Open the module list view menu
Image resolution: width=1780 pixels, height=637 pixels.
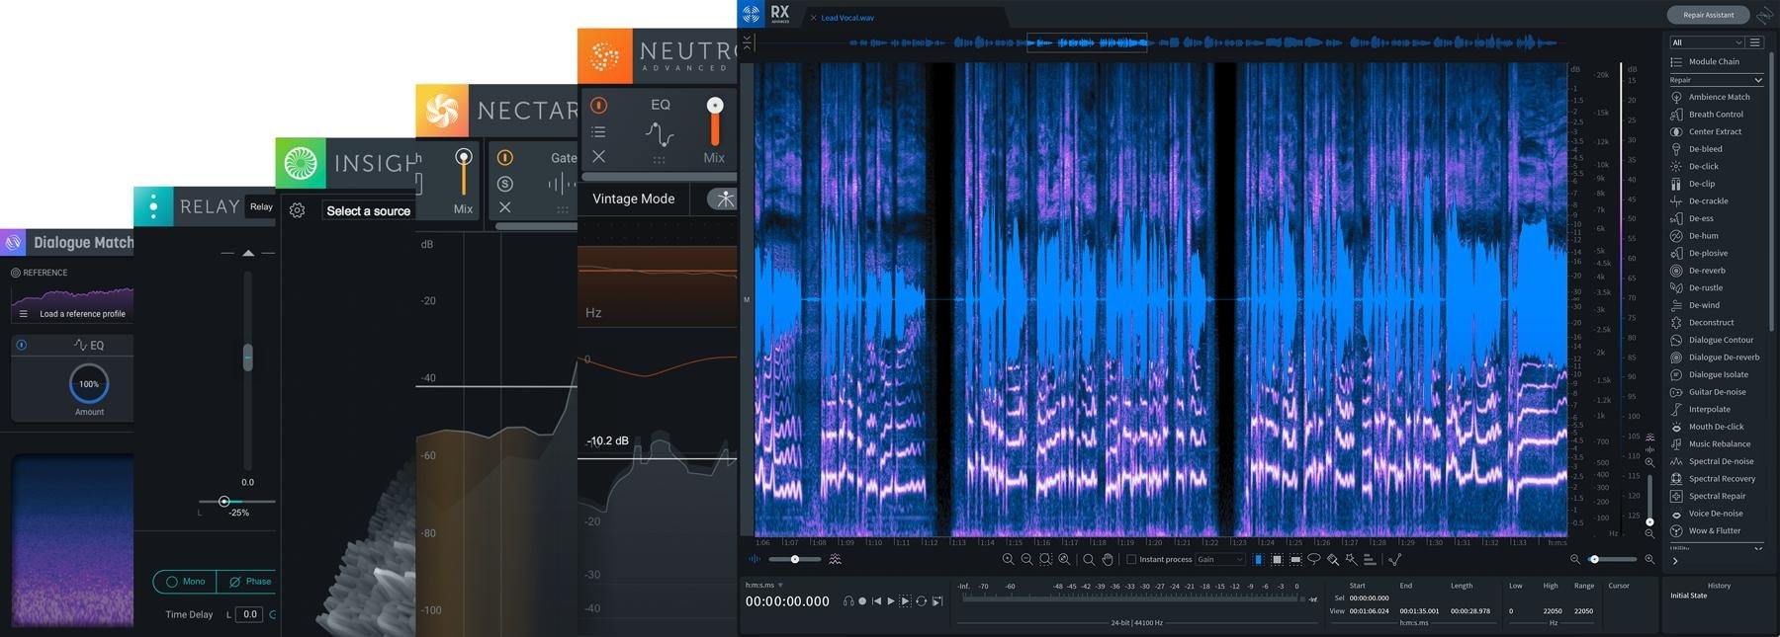[1755, 42]
